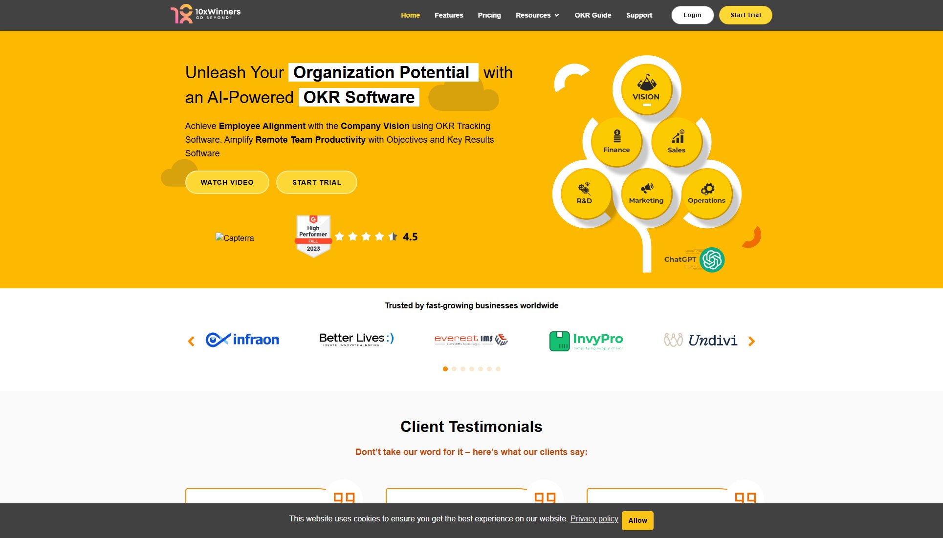Click the Start trial button in the header
The height and width of the screenshot is (538, 943).
pyautogui.click(x=745, y=15)
